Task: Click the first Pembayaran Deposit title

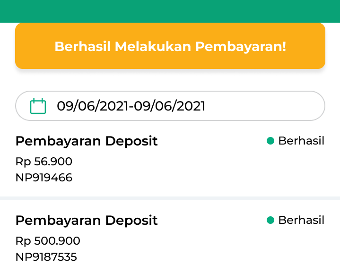Action: (87, 141)
